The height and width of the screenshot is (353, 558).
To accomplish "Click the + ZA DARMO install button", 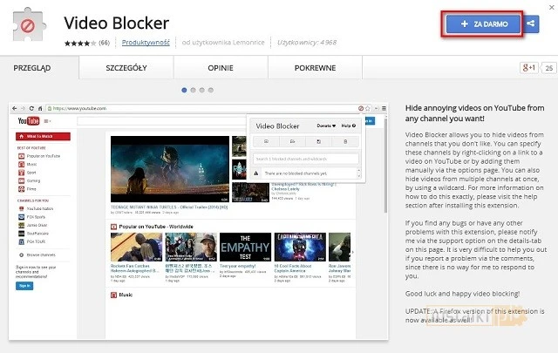I will click(x=483, y=24).
